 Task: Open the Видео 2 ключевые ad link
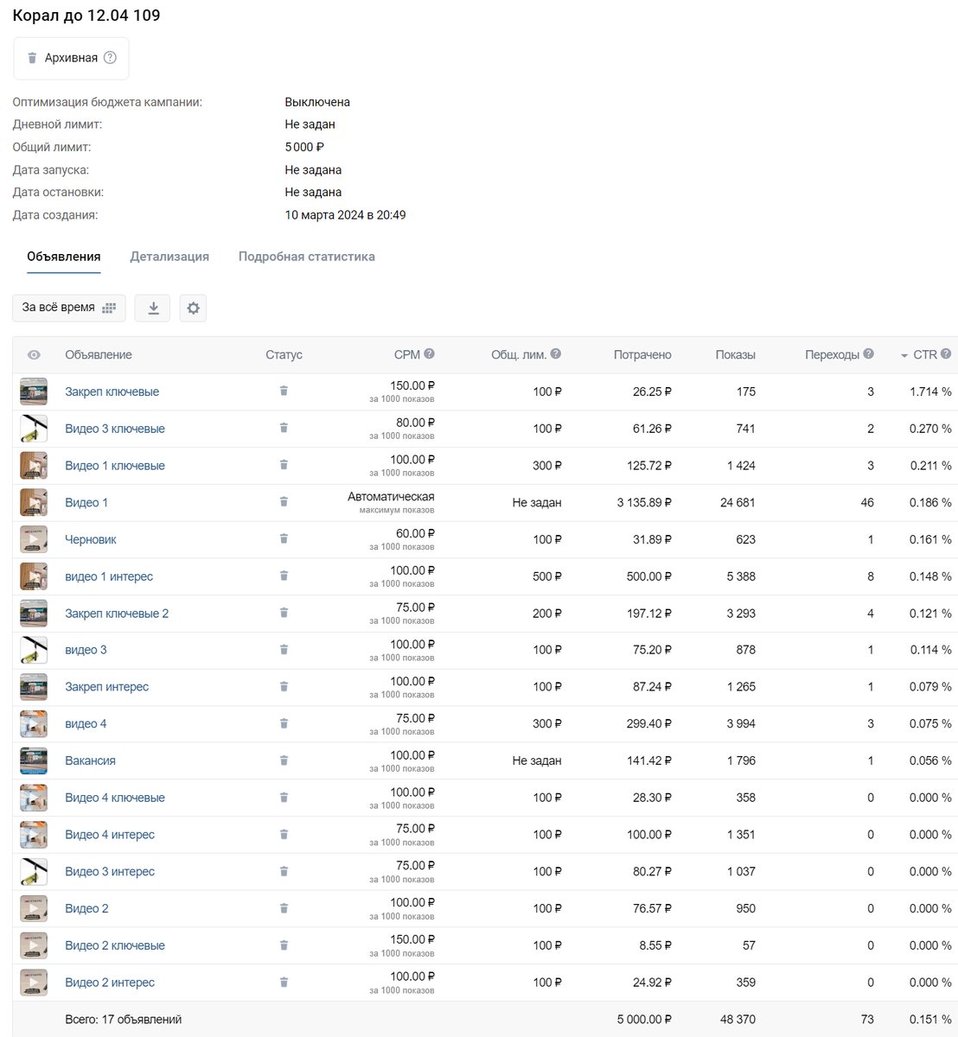tap(115, 945)
